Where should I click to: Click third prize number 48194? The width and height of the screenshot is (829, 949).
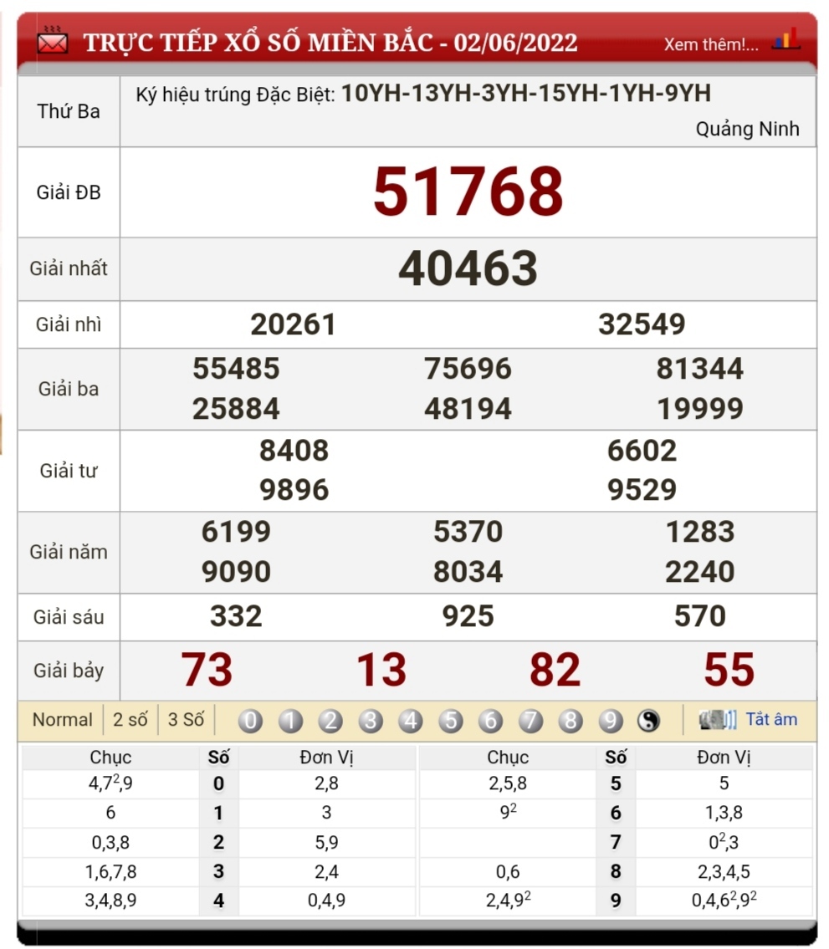click(468, 409)
